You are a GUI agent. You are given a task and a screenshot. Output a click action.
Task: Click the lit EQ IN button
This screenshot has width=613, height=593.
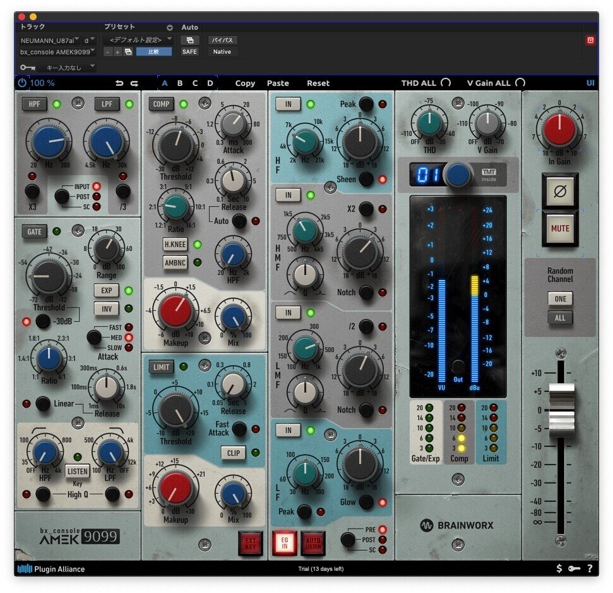pyautogui.click(x=284, y=543)
